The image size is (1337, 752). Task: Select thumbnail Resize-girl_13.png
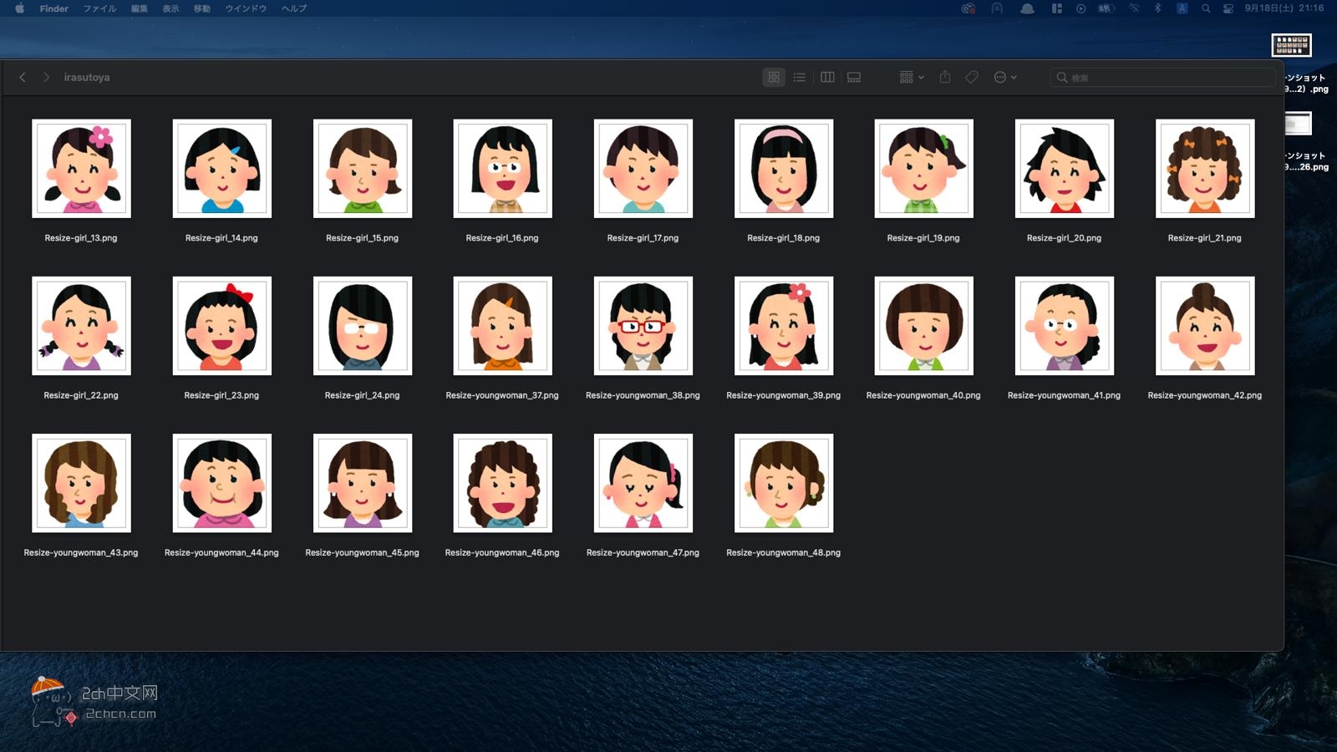pyautogui.click(x=81, y=169)
